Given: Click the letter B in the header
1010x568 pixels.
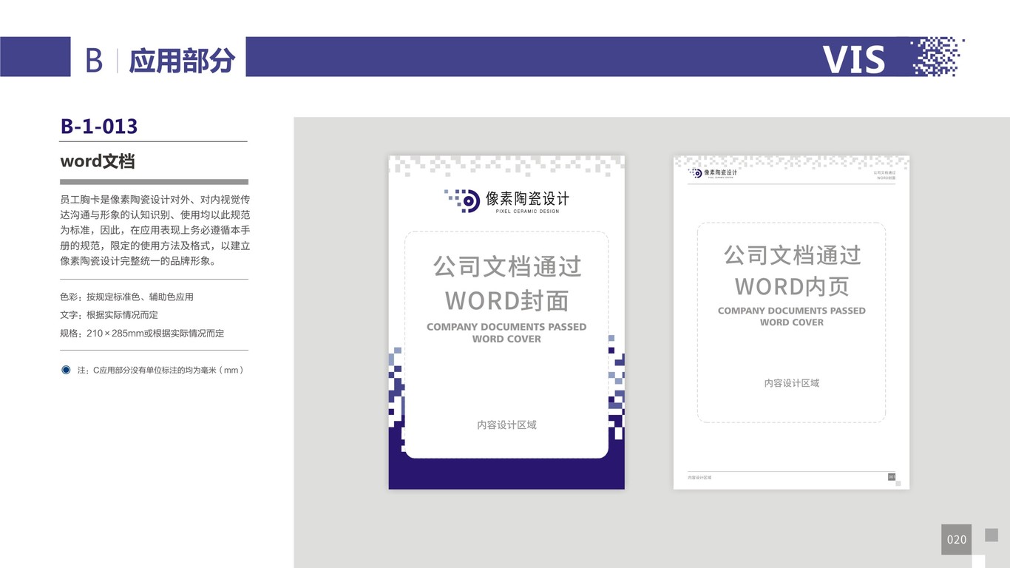Looking at the screenshot, I should click(94, 60).
